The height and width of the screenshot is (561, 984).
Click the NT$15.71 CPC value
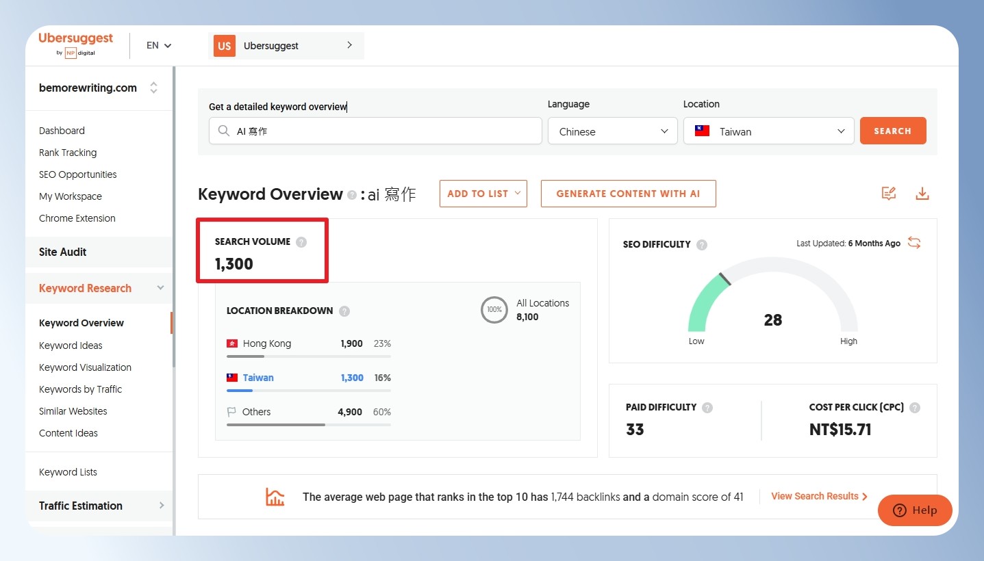(840, 430)
